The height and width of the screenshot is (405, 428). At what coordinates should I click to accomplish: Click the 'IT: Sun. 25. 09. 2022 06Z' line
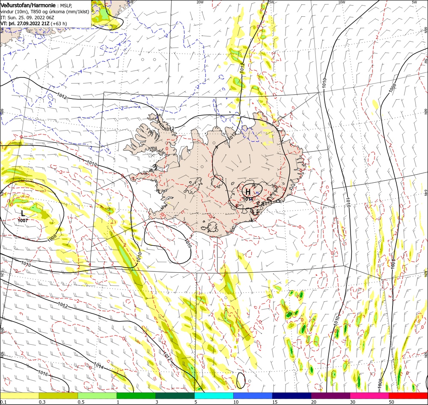click(x=27, y=18)
